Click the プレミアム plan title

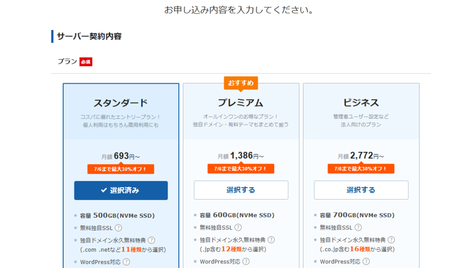[x=241, y=103]
